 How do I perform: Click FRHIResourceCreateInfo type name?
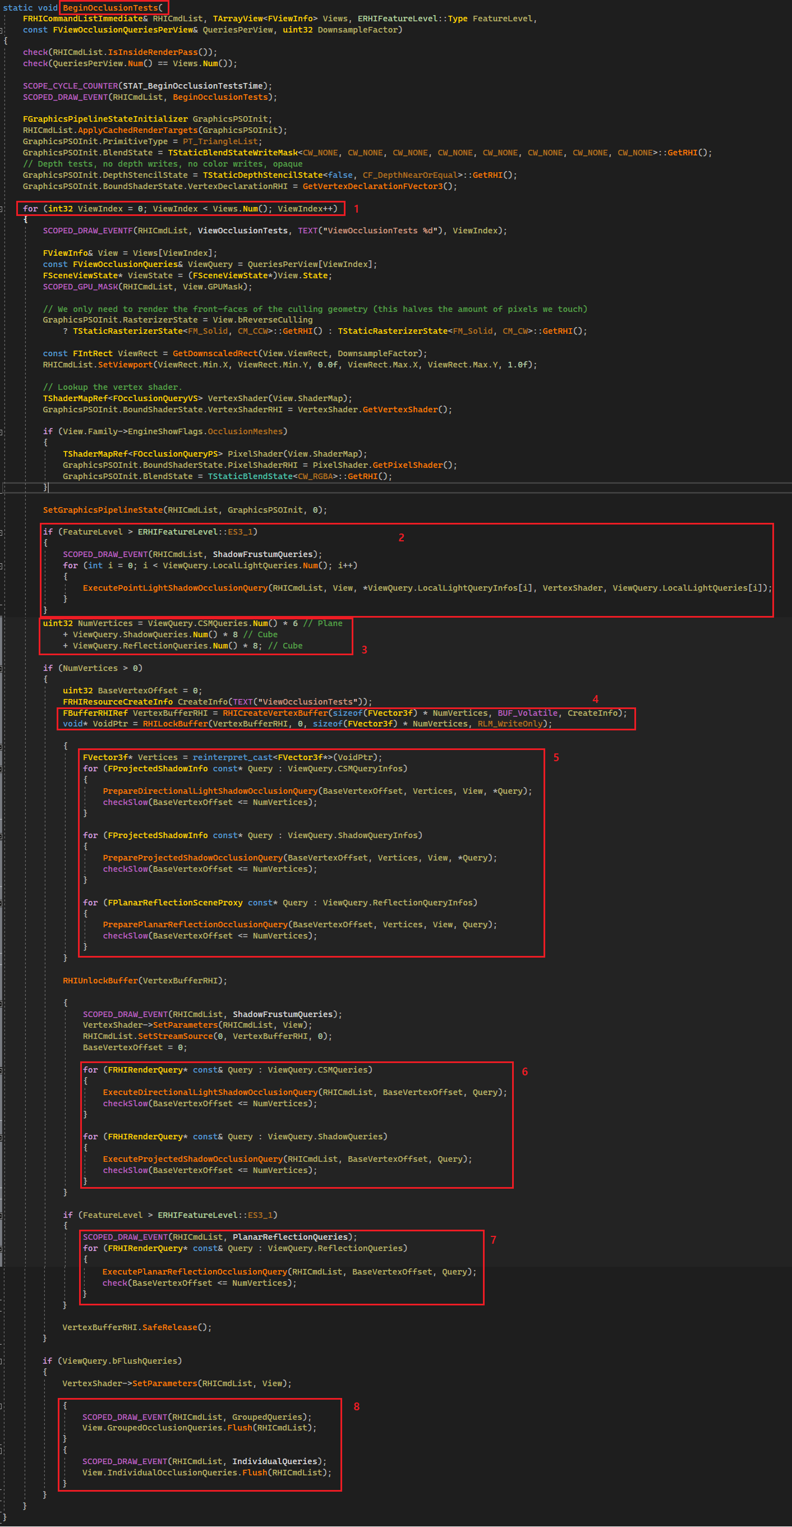pyautogui.click(x=118, y=702)
